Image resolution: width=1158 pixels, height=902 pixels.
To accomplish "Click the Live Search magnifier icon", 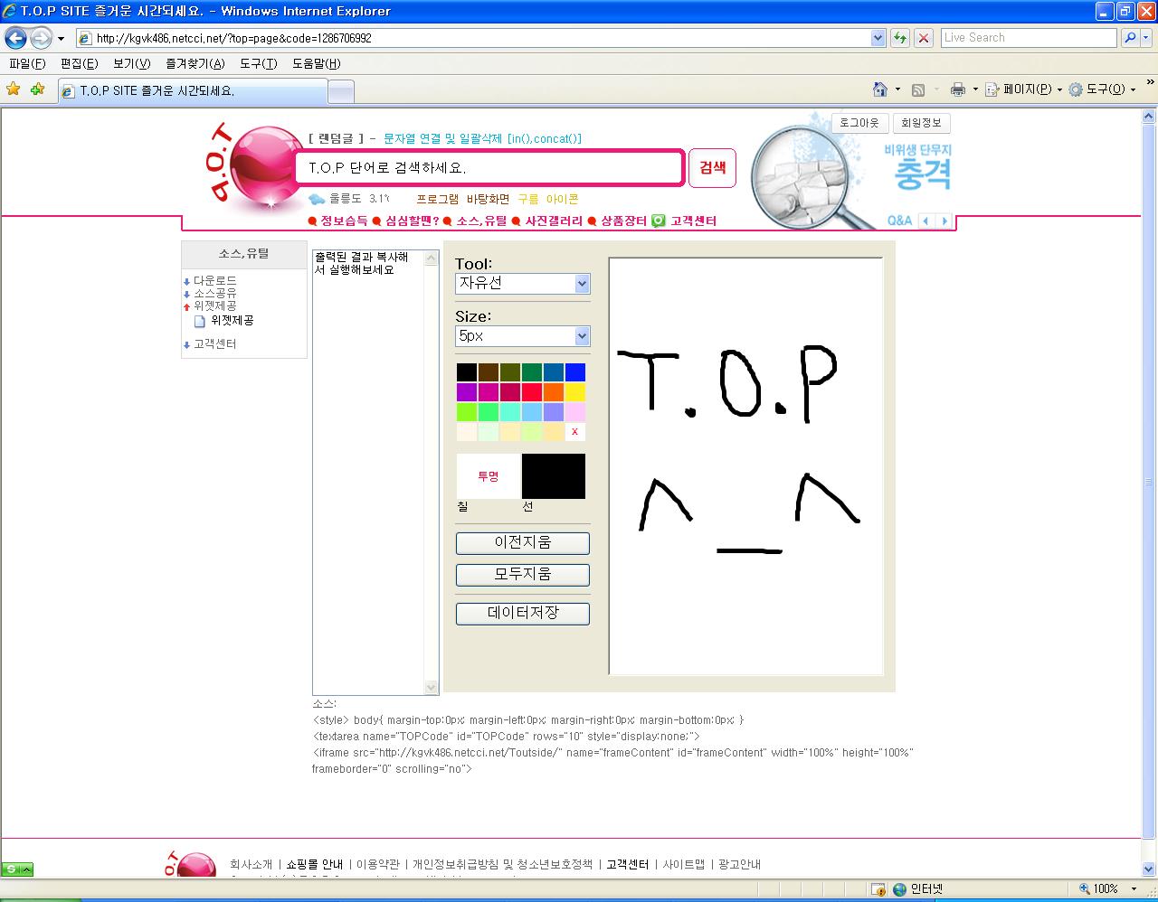I will [1129, 38].
